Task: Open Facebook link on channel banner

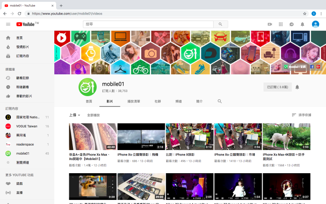Action: coord(312,67)
